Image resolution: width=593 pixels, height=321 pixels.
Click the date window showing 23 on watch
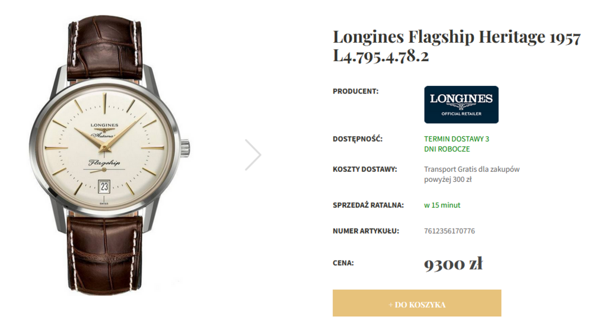pos(104,186)
